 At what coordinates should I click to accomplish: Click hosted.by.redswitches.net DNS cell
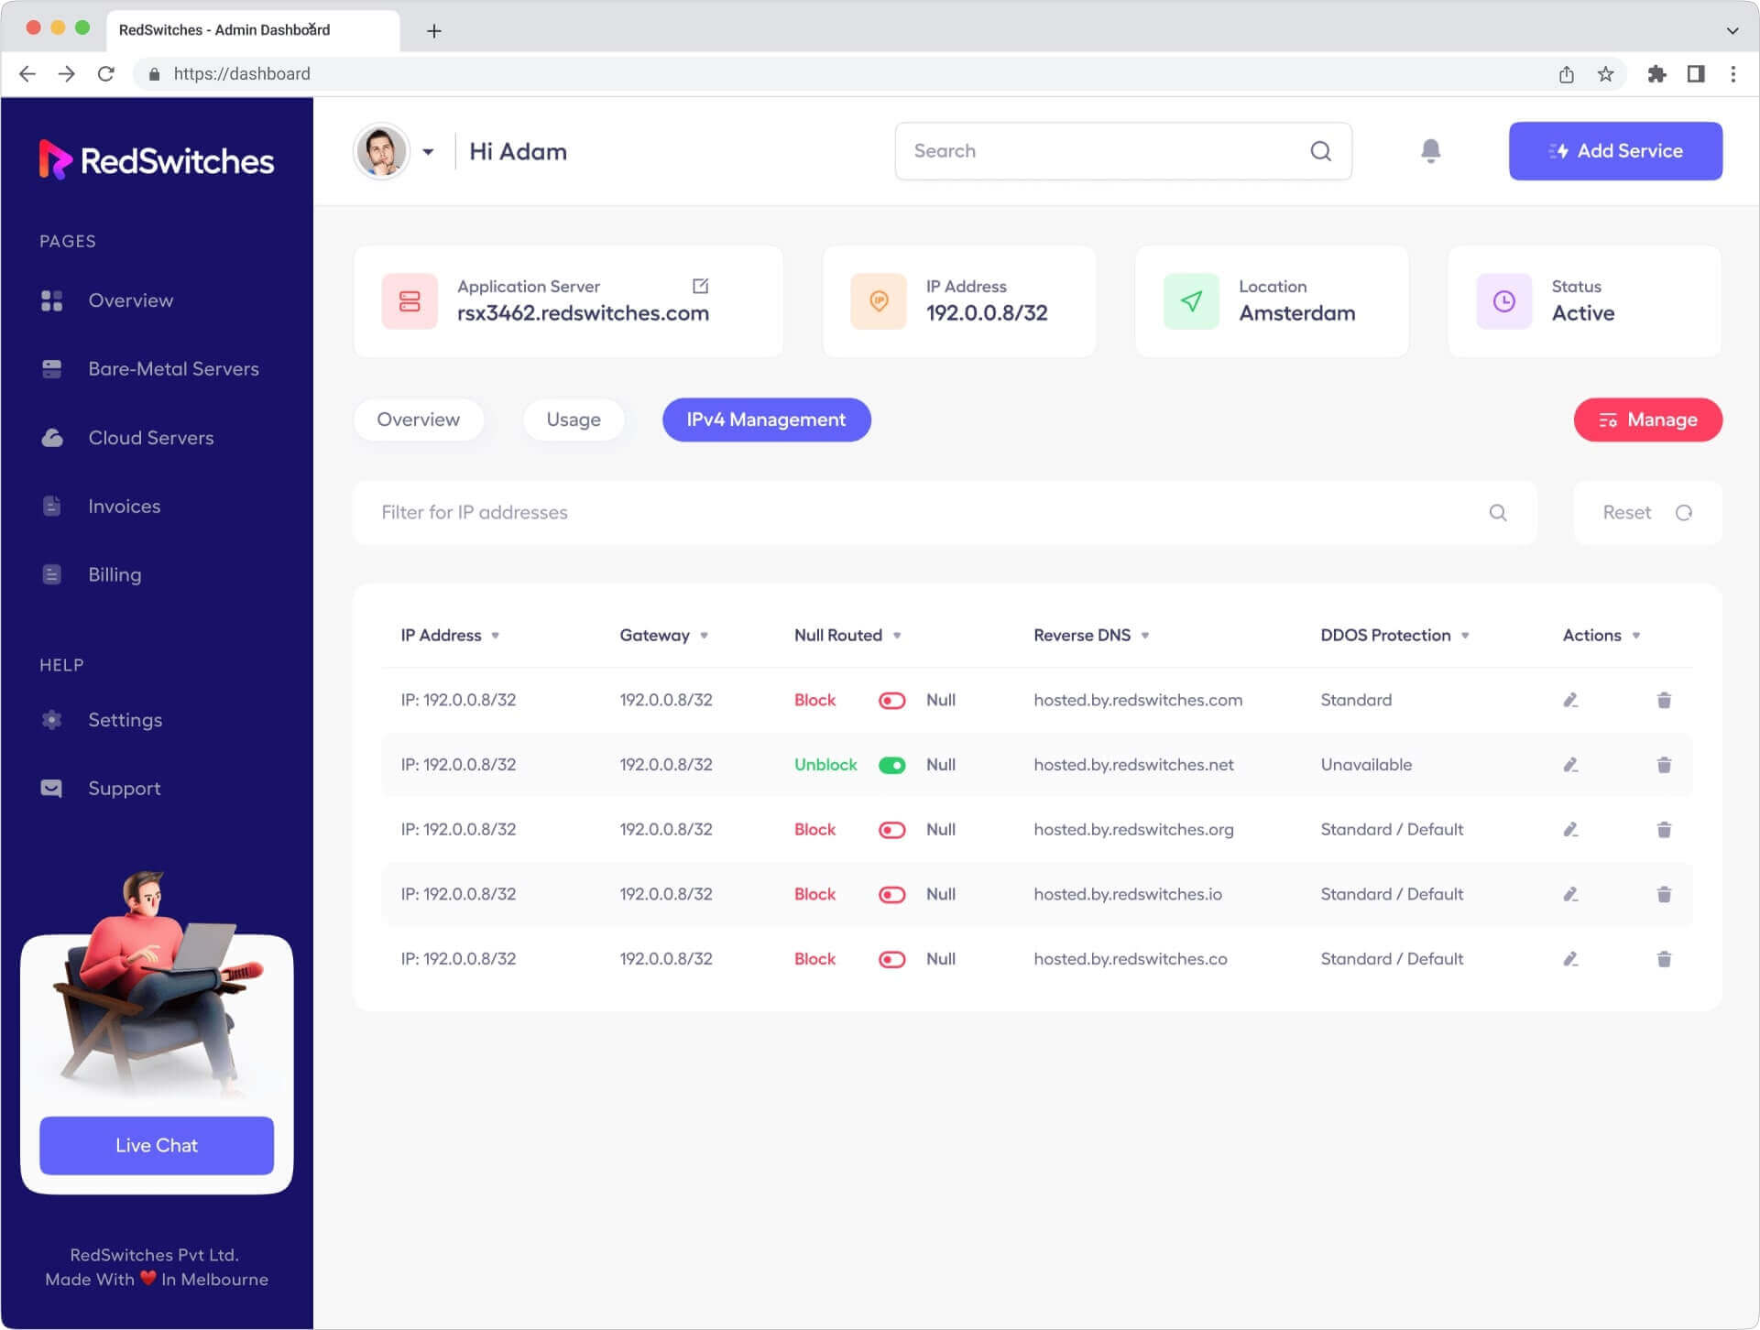[1133, 765]
